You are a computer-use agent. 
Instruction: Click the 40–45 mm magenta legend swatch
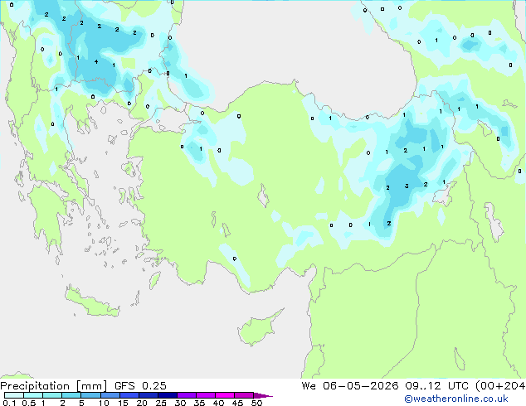(x=225, y=395)
